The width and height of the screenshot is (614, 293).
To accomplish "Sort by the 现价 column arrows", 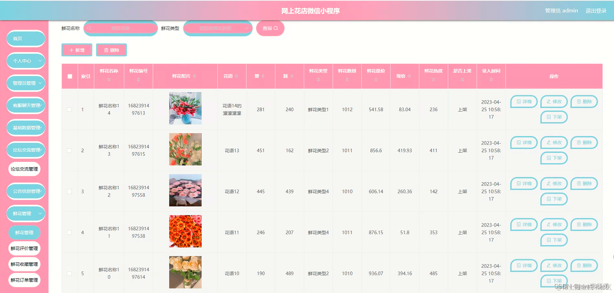I will click(409, 76).
